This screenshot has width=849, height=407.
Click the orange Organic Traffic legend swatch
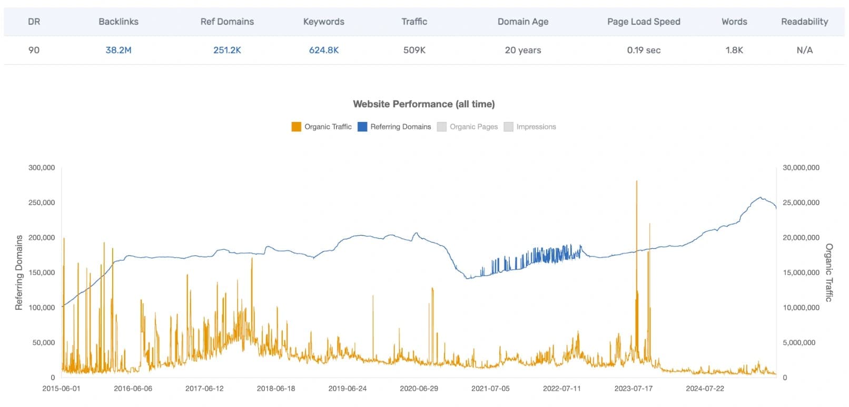[296, 127]
